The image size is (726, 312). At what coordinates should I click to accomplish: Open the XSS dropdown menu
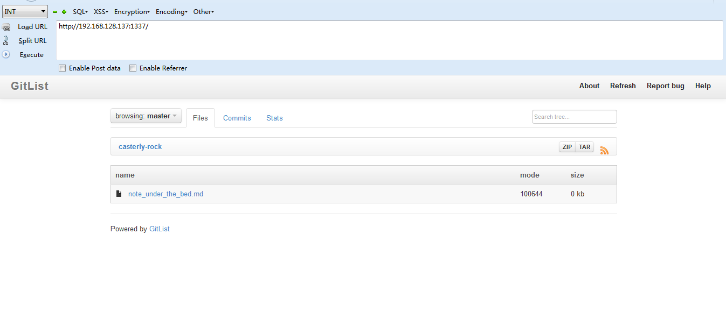pos(101,11)
